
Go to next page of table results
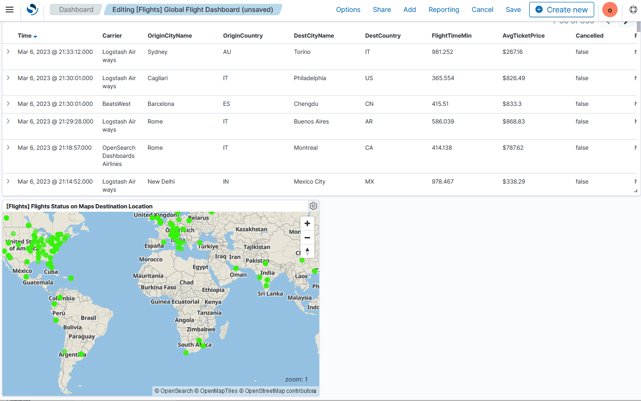point(626,21)
